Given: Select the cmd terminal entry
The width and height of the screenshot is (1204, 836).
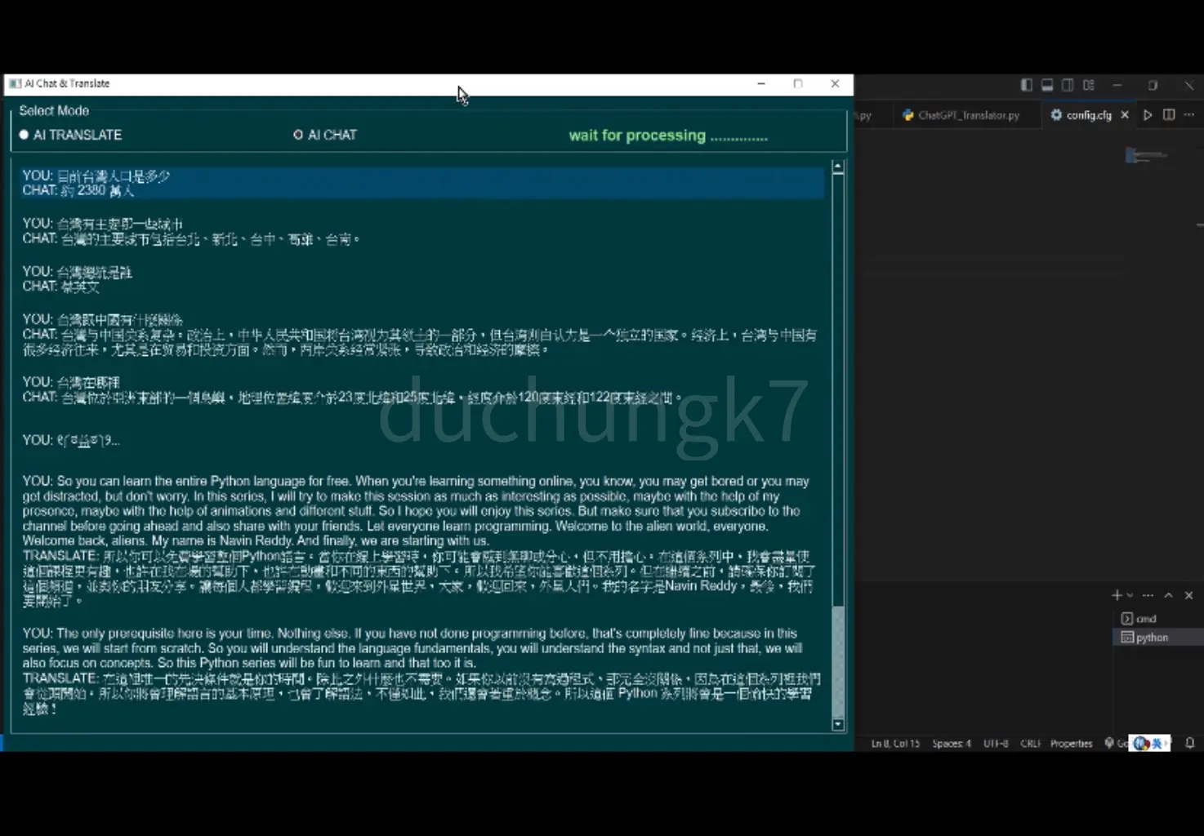Looking at the screenshot, I should click(x=1145, y=619).
